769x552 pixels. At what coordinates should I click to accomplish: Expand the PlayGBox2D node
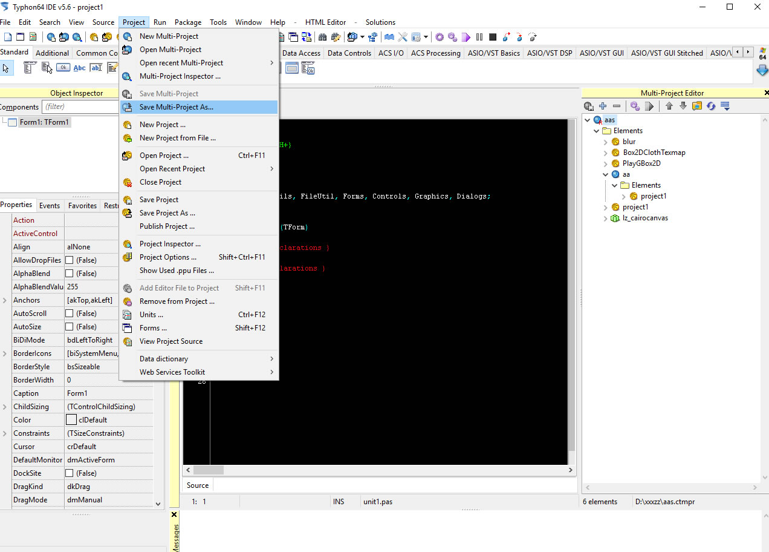click(x=606, y=163)
